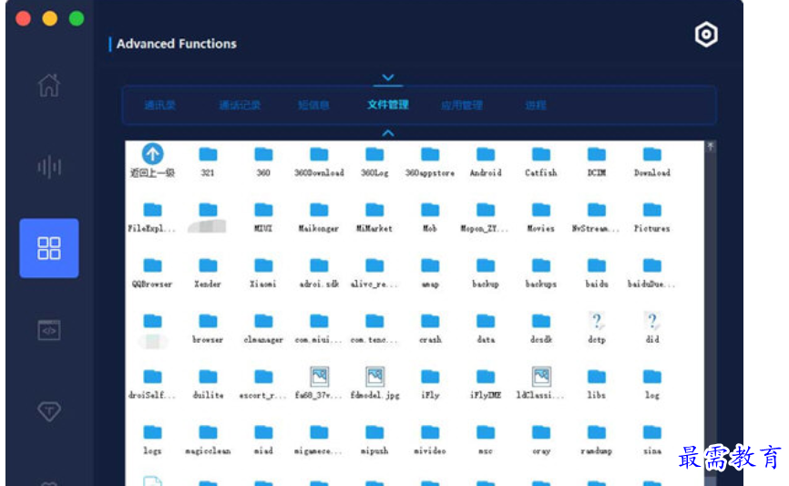Click the "miad" folder name

(x=263, y=450)
